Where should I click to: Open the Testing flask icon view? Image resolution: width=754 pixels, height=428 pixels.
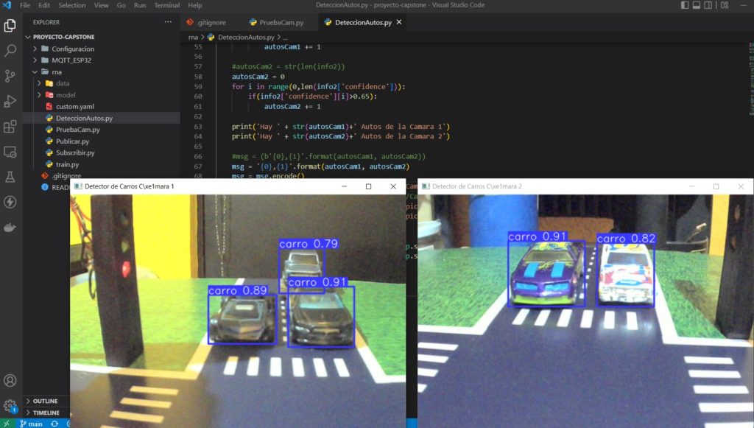coord(10,177)
